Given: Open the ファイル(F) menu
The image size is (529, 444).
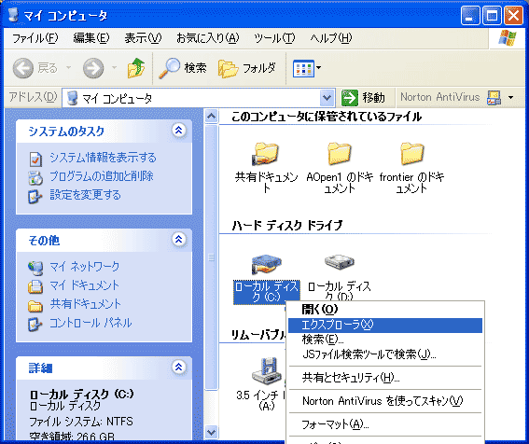Looking at the screenshot, I should coord(35,38).
